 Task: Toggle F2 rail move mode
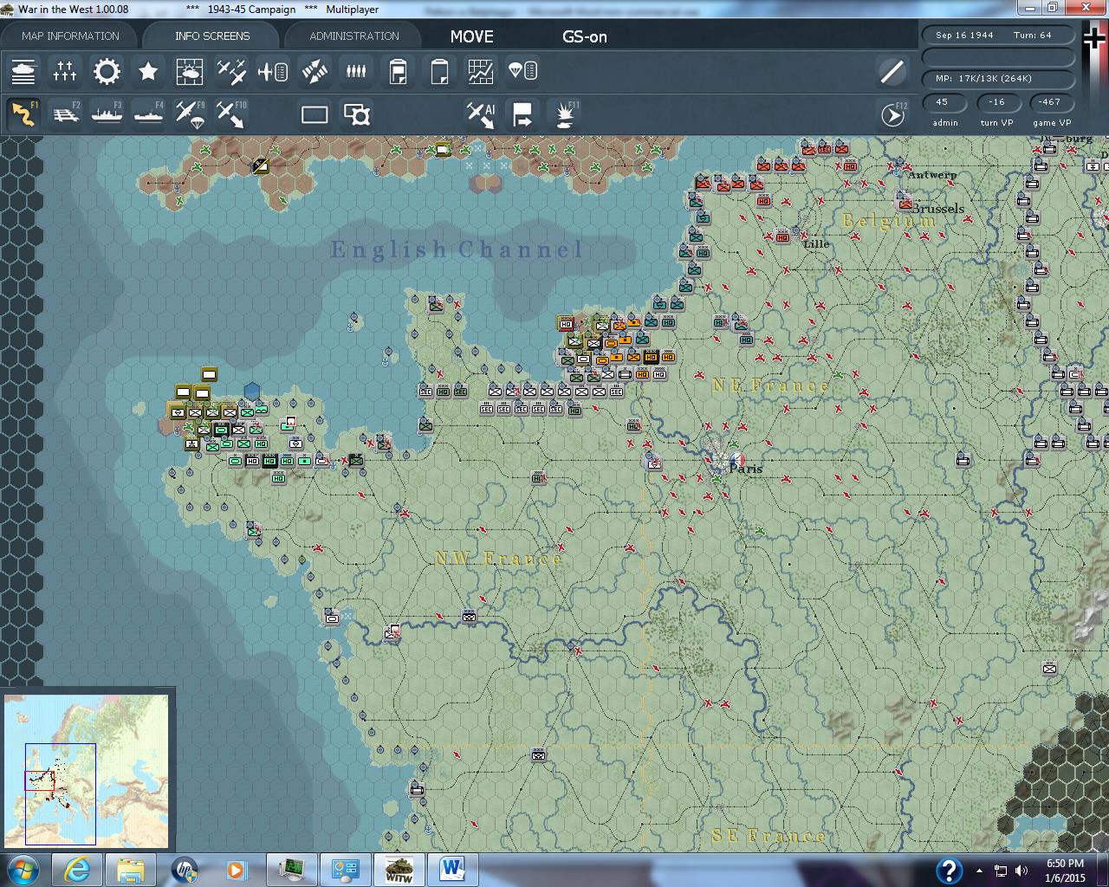[x=65, y=114]
